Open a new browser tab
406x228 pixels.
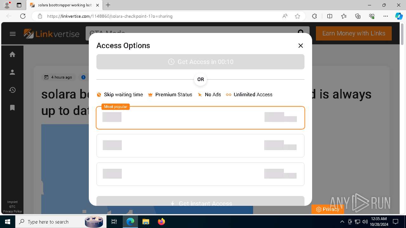tap(108, 5)
